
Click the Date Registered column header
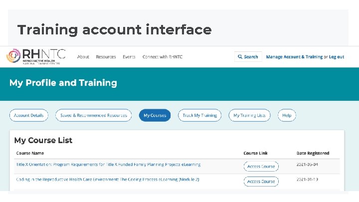(x=313, y=153)
